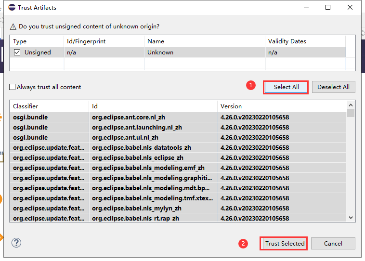Select row org.eclipse.babel.nls_modeling.tmf.xtex...
The width and height of the screenshot is (365, 261).
click(x=178, y=198)
